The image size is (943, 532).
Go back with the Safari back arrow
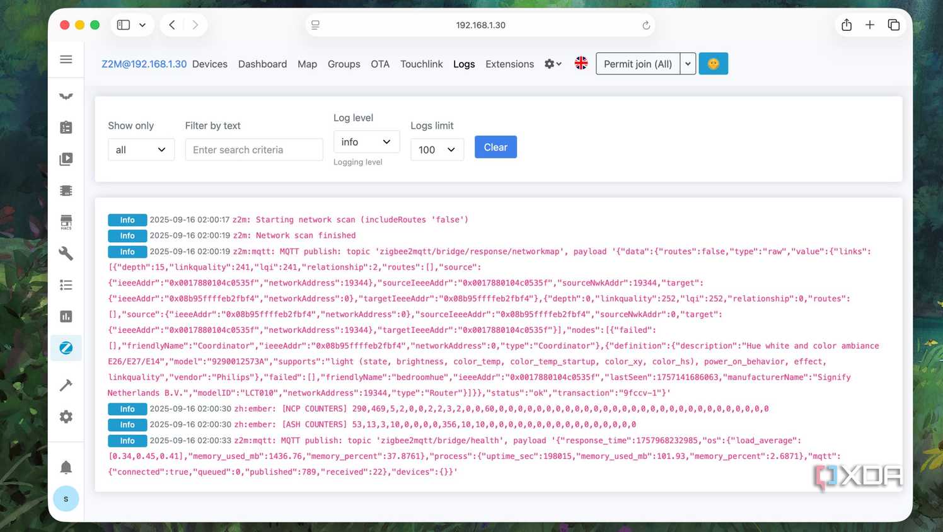[172, 25]
